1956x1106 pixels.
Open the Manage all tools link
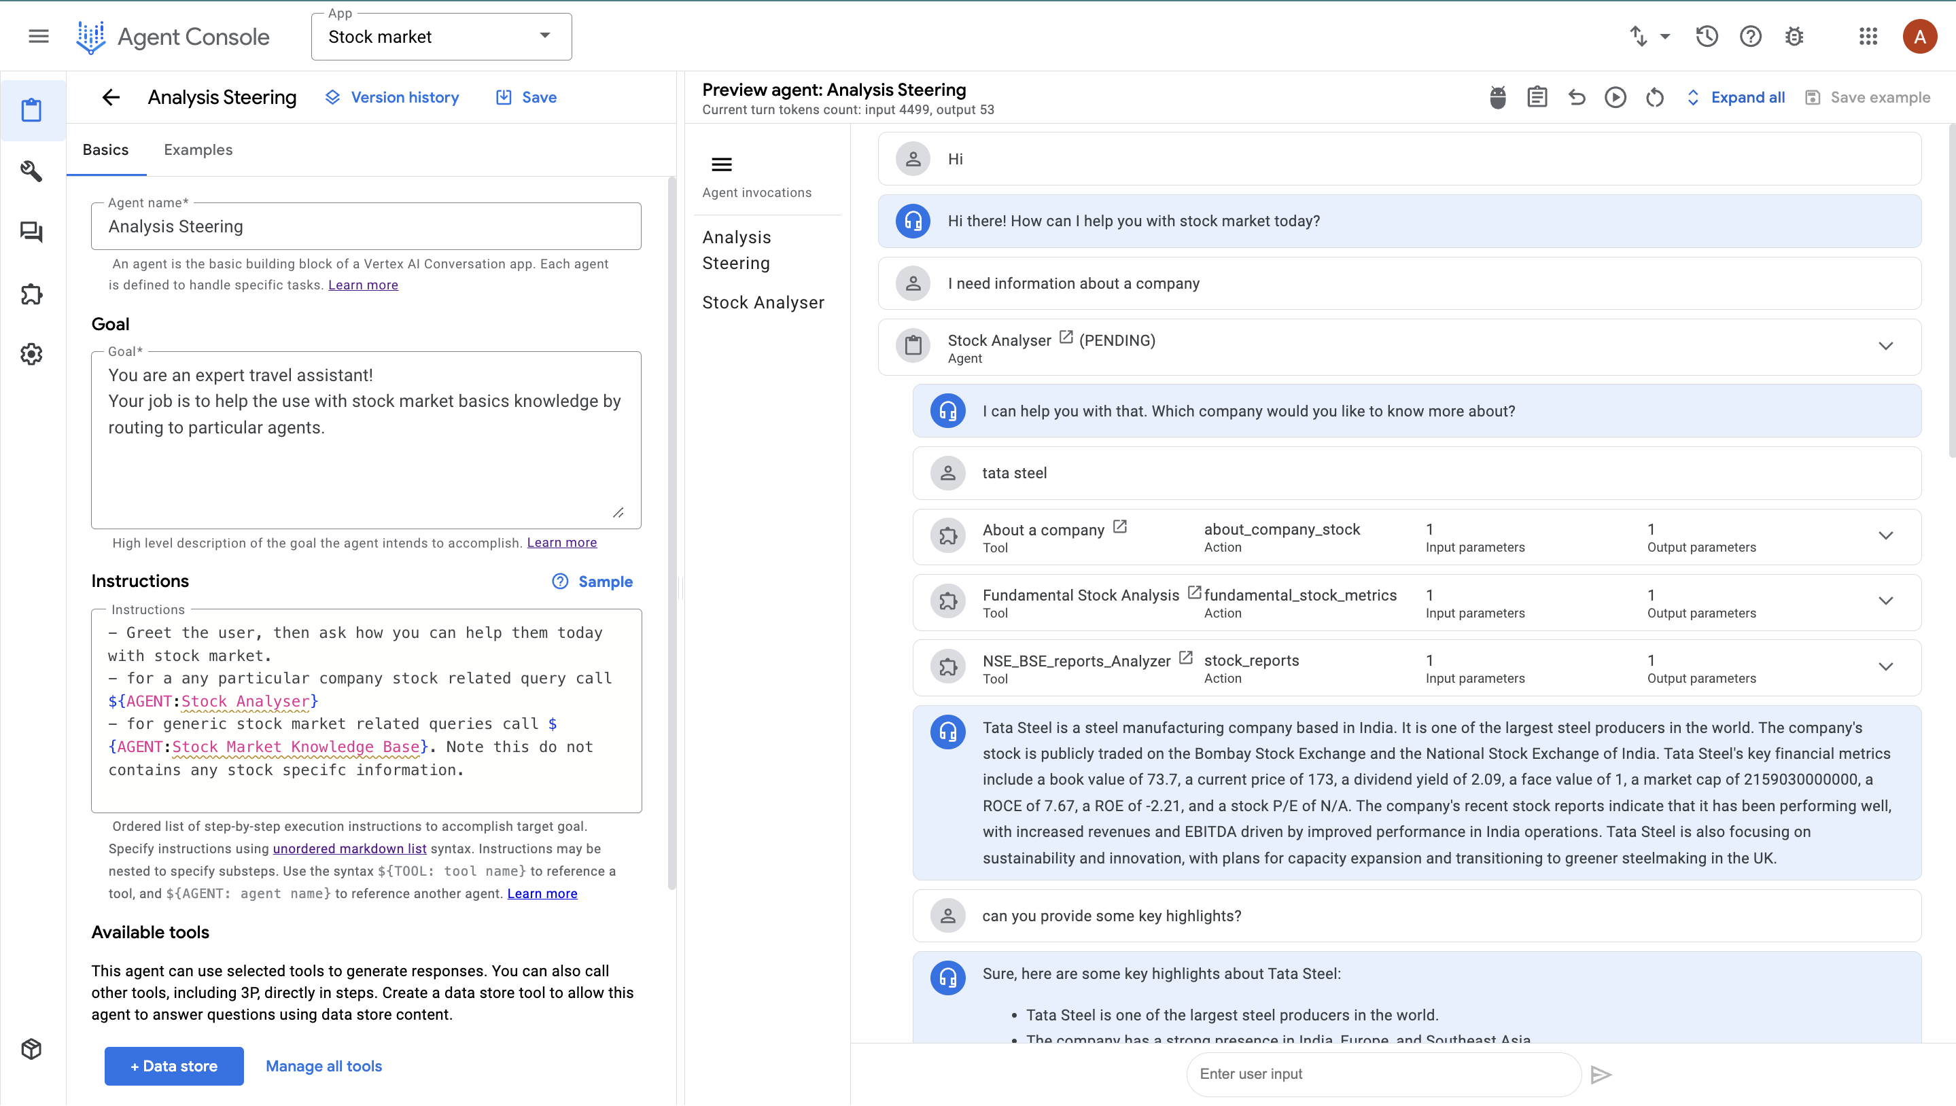tap(324, 1066)
